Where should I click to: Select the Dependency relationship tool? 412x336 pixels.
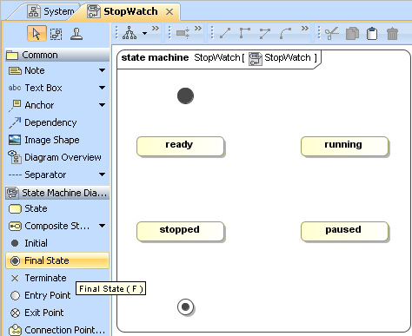coord(43,122)
